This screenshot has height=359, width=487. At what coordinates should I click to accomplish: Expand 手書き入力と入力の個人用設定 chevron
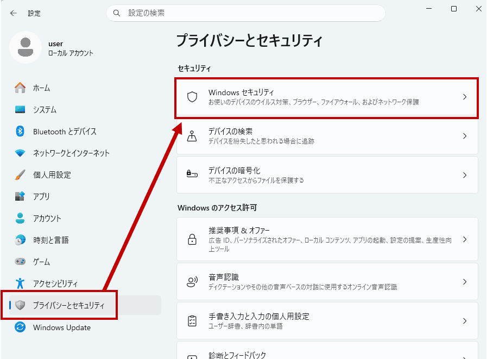click(x=465, y=321)
